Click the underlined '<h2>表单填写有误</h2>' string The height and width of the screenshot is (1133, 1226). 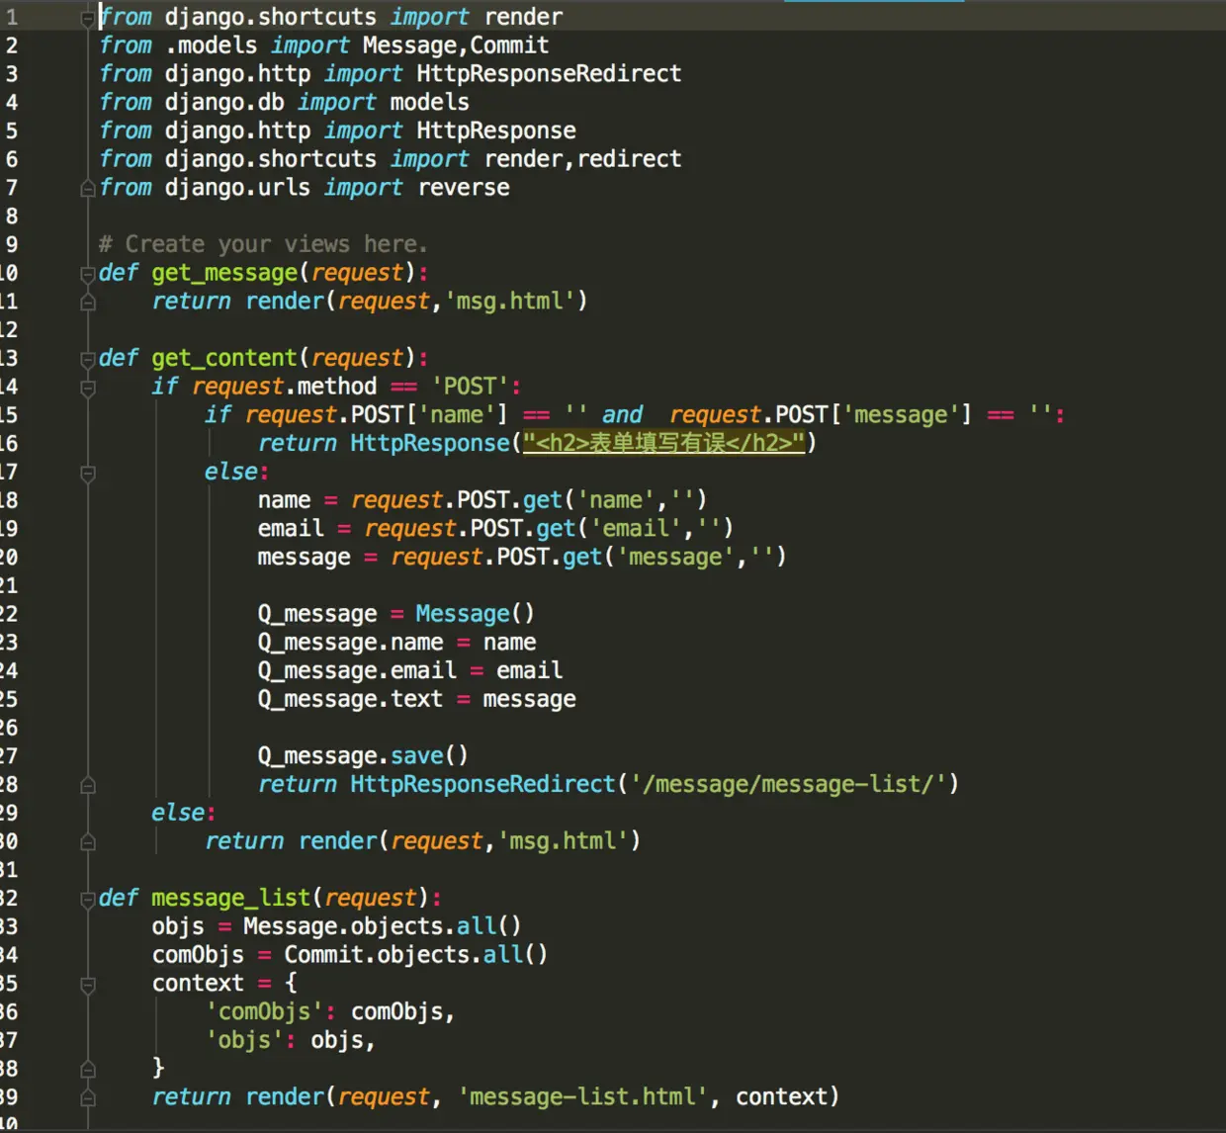(x=663, y=443)
